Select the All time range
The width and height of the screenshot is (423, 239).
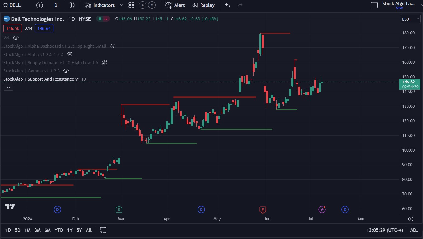click(88, 230)
